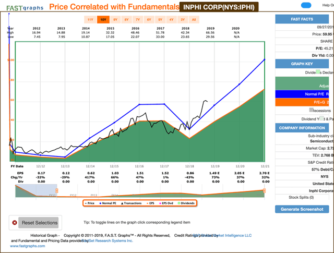
Task: Click the TEV: 2.768 B entry
Action: pos(323,155)
